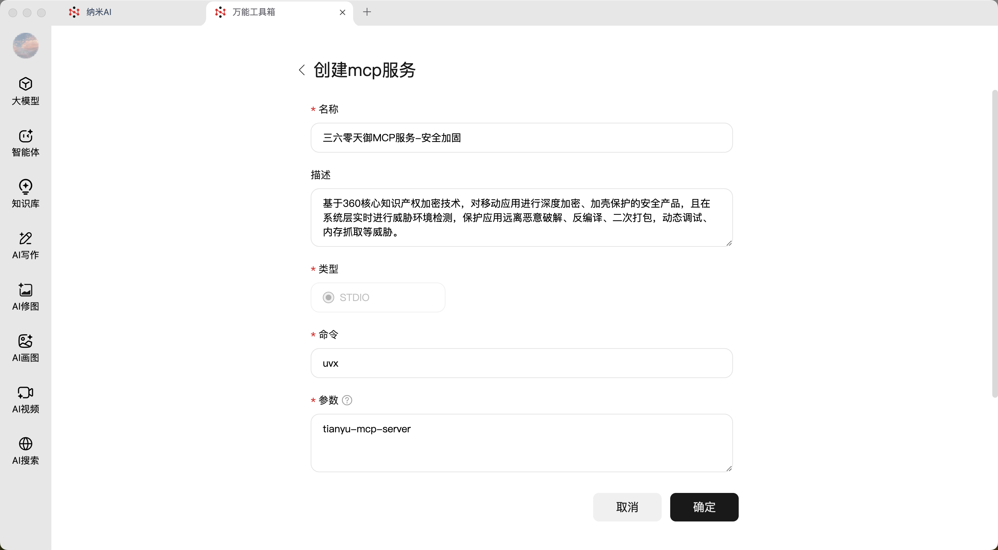Screen dimensions: 998x550
Task: Open the AI修图 photo retouch icon
Action: pos(26,290)
